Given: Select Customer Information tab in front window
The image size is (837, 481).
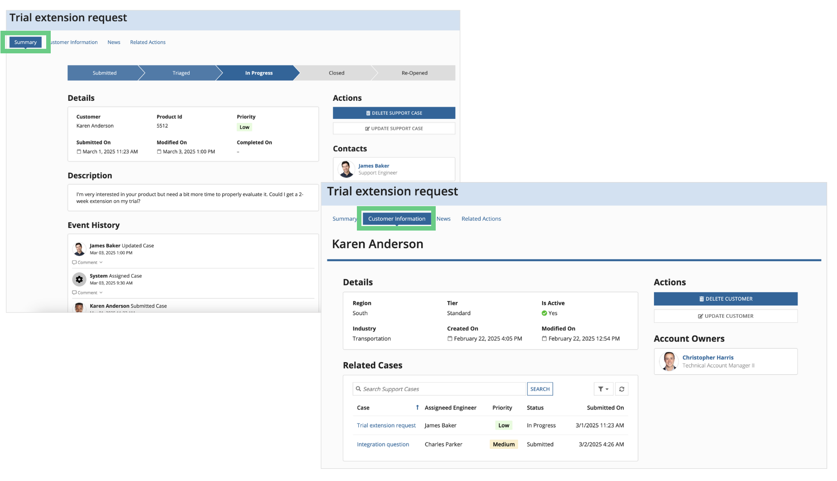Looking at the screenshot, I should tap(397, 219).
